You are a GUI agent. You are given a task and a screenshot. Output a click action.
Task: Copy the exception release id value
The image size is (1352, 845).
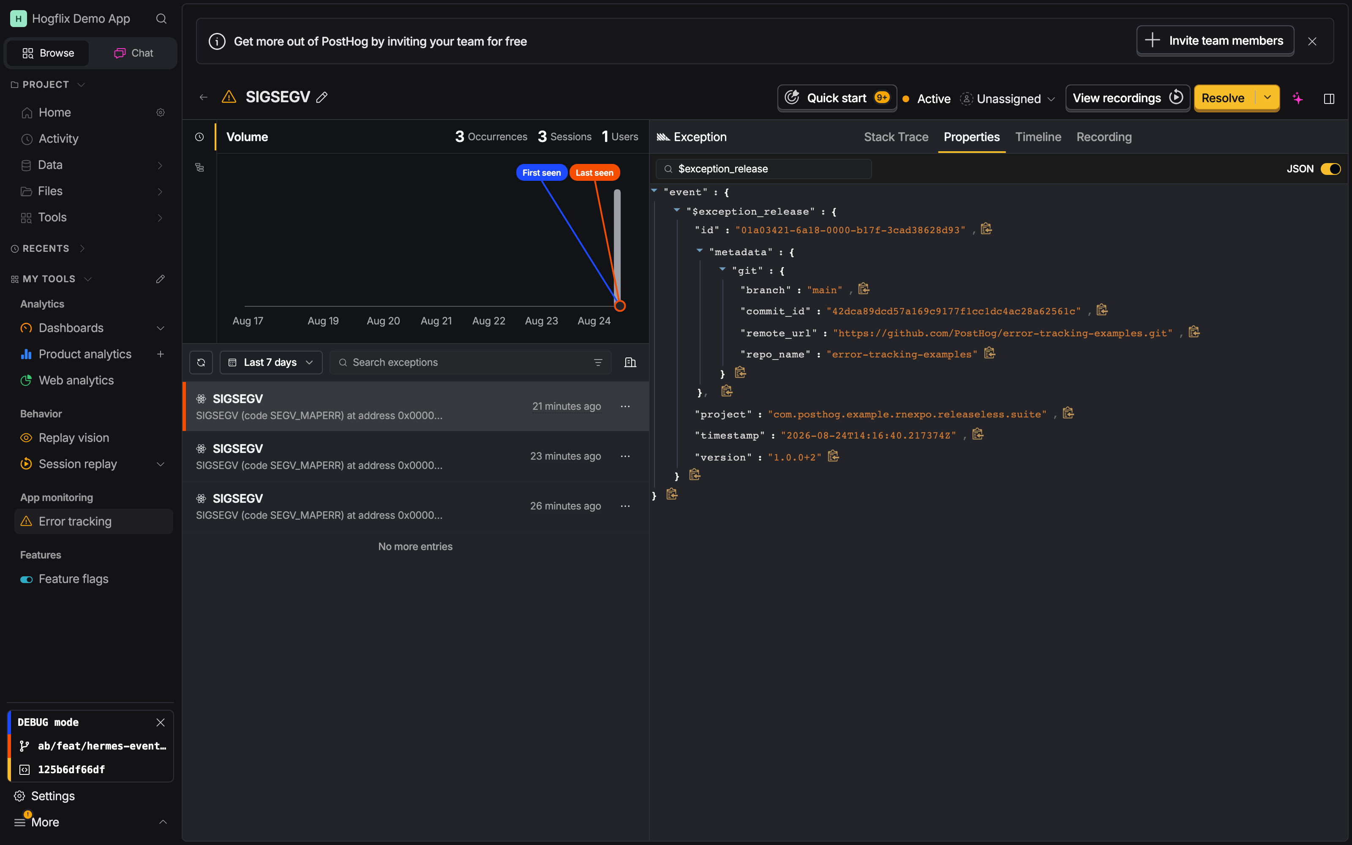click(987, 229)
